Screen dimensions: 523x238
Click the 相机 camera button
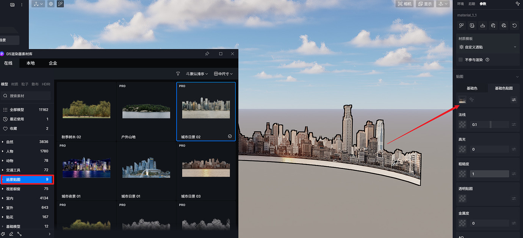click(x=405, y=4)
